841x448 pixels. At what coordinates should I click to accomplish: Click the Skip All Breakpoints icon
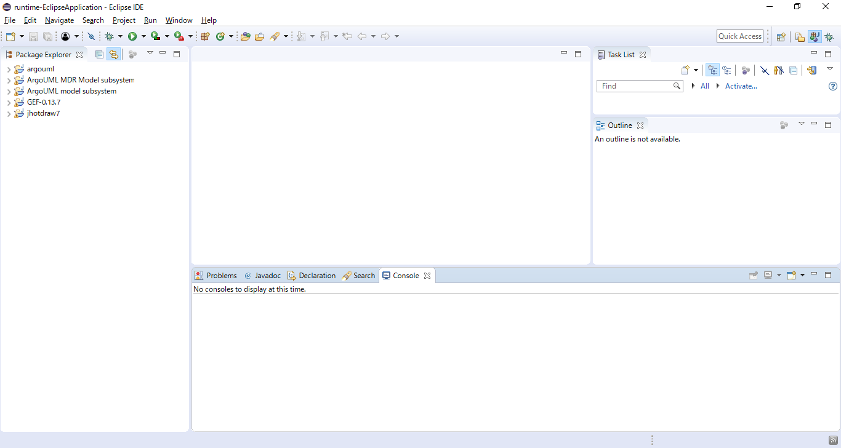click(92, 36)
